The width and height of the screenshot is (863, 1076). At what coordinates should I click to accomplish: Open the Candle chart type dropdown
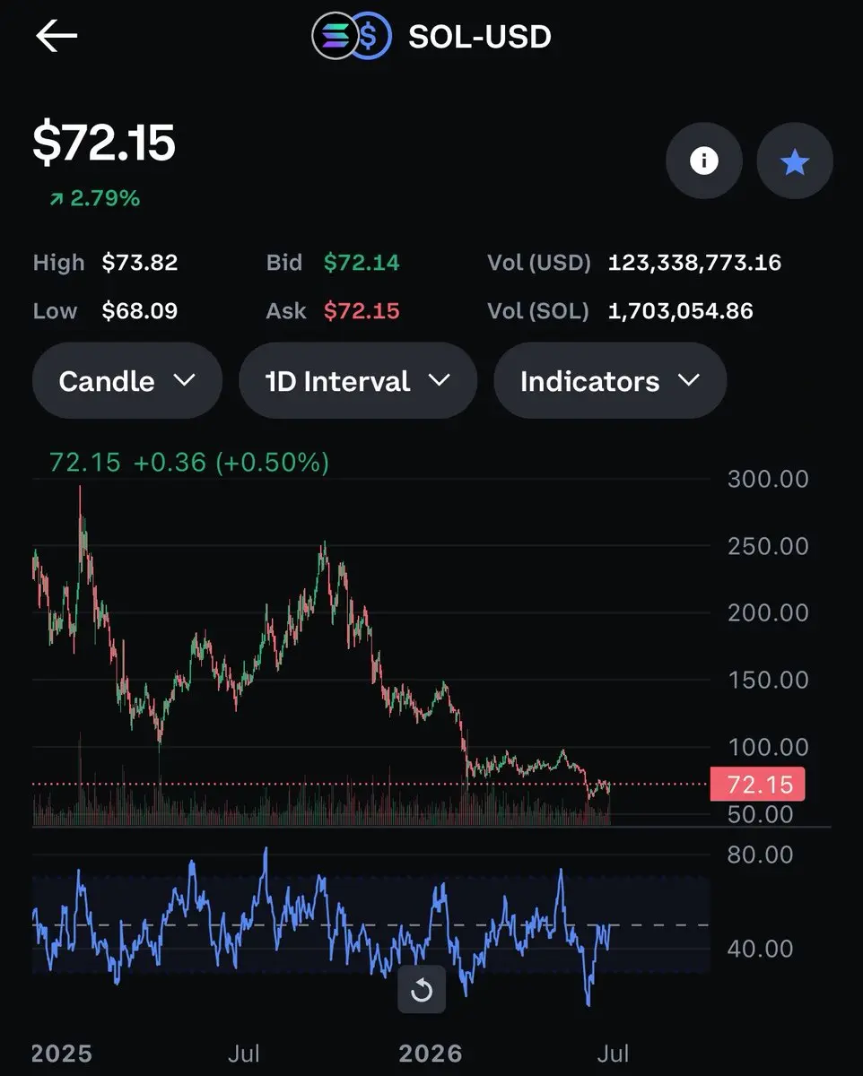[126, 381]
